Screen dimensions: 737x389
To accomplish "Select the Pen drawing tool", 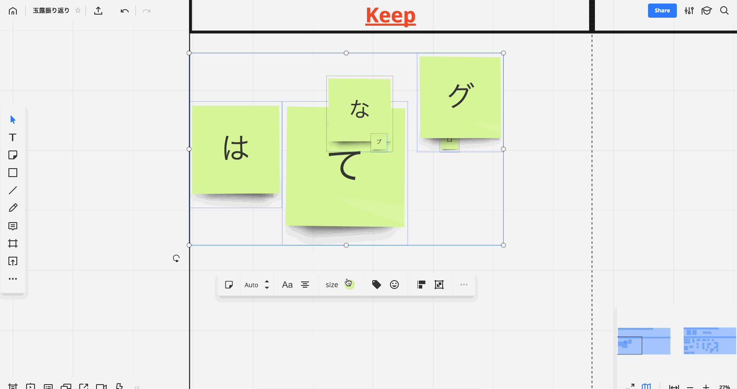I will point(13,208).
